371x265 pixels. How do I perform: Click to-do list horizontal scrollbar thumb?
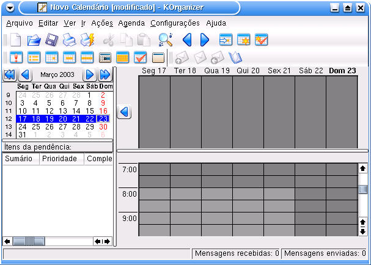point(29,241)
